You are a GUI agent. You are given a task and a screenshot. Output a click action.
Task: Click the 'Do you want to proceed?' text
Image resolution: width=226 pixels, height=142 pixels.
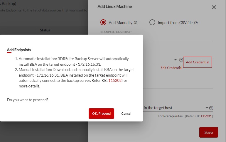click(x=28, y=100)
